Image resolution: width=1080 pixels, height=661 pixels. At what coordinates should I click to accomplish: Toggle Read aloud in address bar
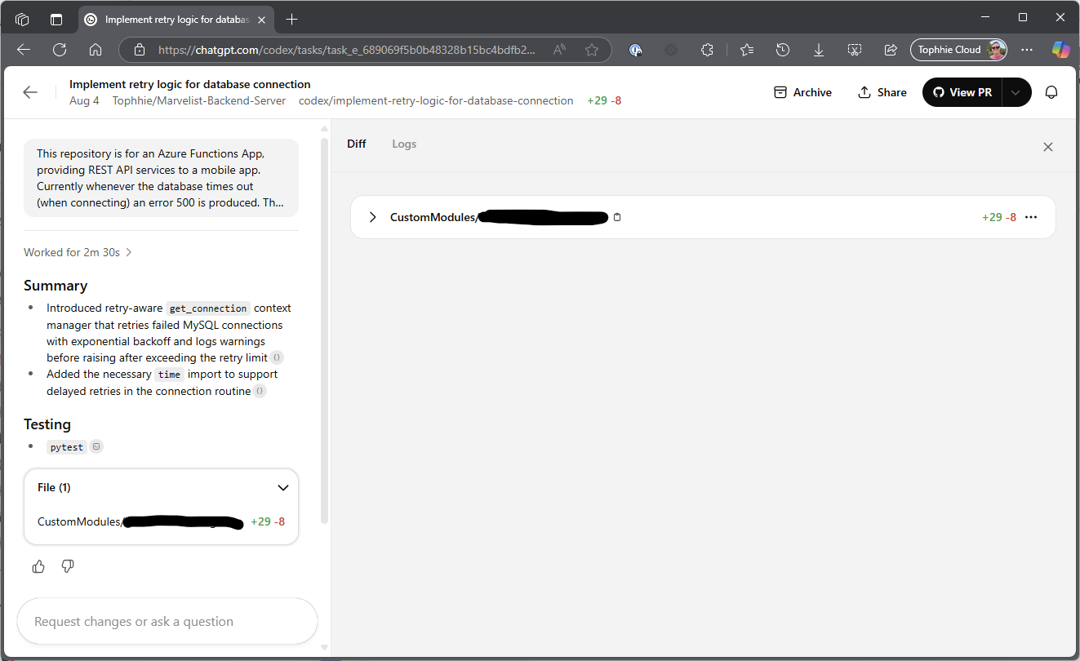[559, 50]
